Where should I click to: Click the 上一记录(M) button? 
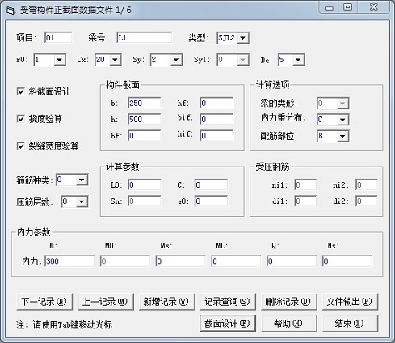coord(106,302)
